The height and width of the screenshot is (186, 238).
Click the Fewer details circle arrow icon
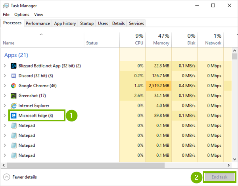(x=6, y=177)
